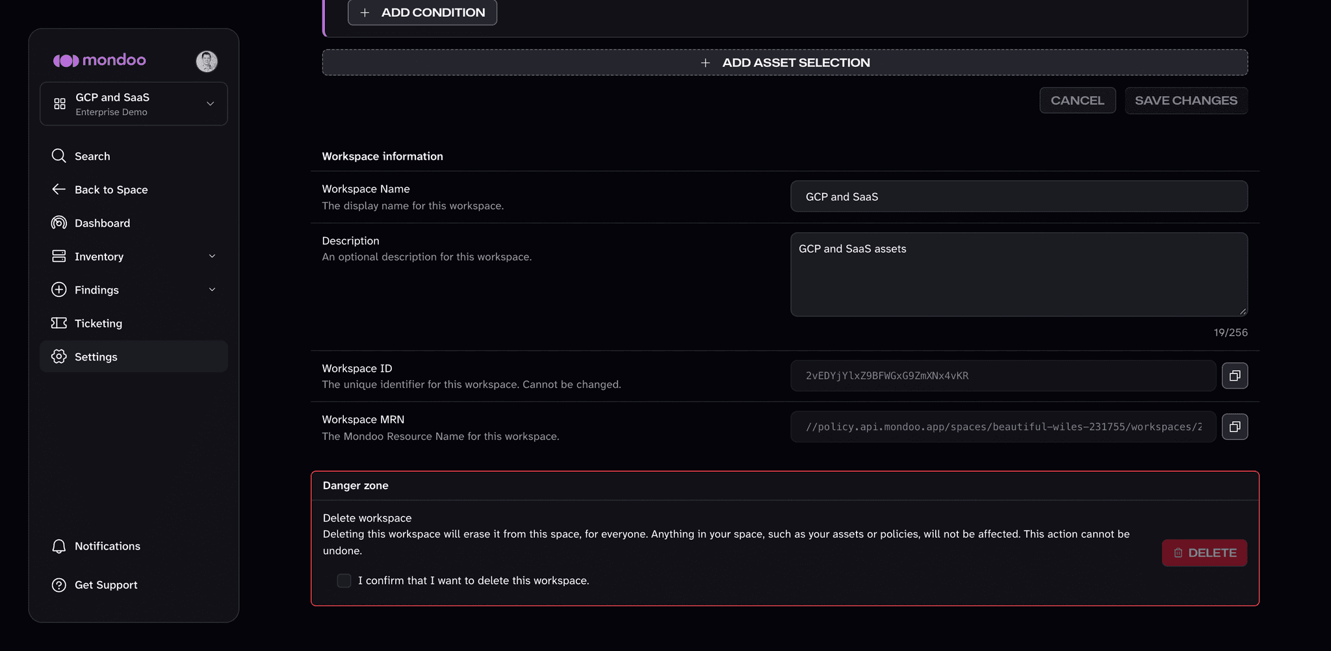This screenshot has height=651, width=1331.
Task: Click the Get Support link
Action: coord(134,585)
